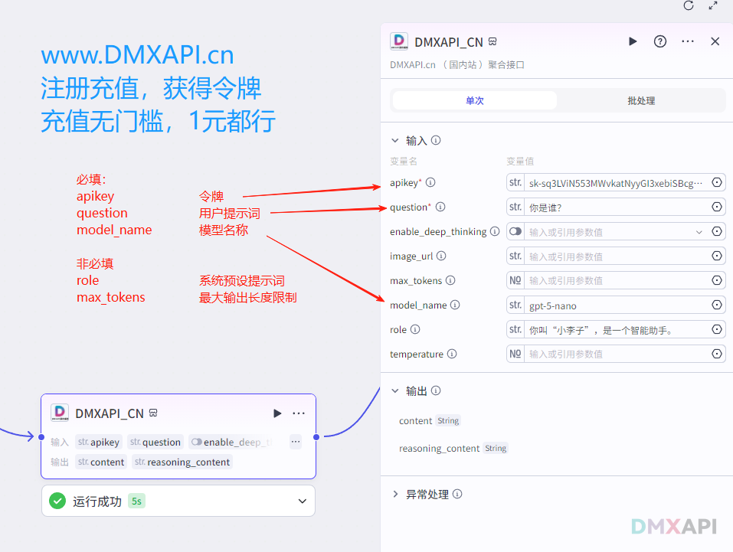Show hidden inputs via node ellipsis button
The width and height of the screenshot is (733, 552).
pyautogui.click(x=296, y=442)
